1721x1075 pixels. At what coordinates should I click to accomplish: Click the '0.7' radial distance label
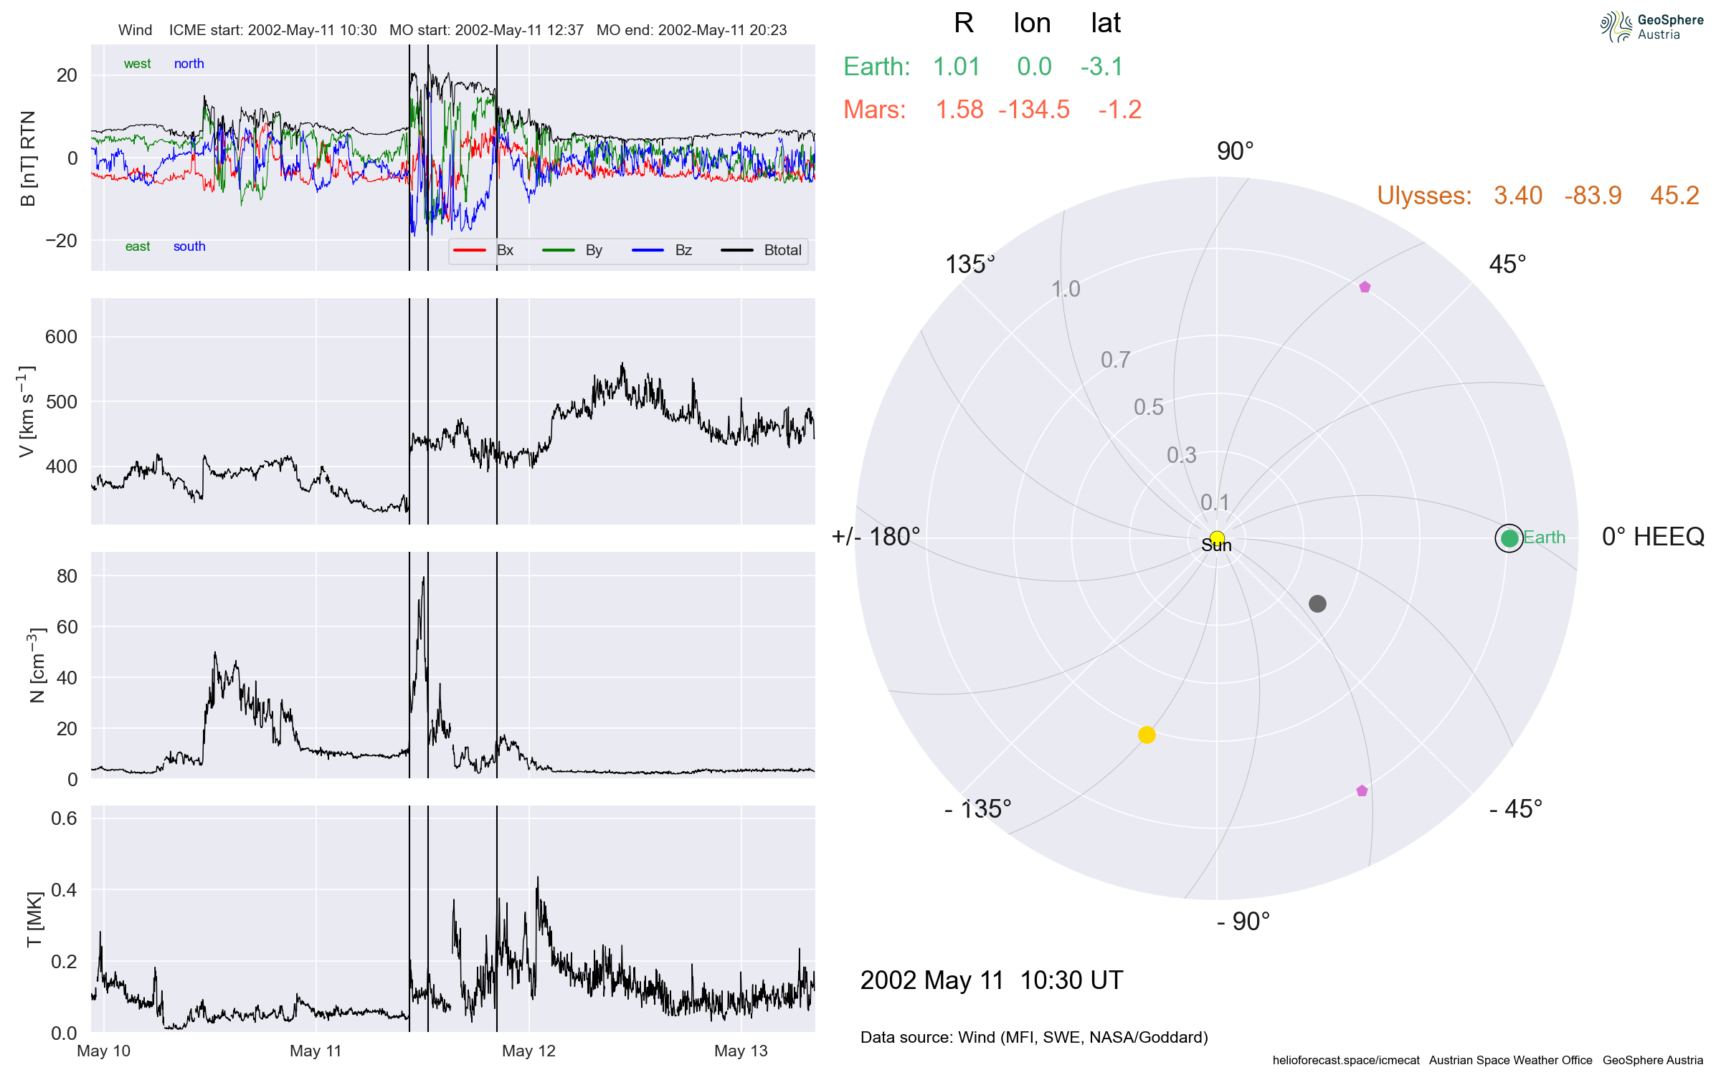1116,360
